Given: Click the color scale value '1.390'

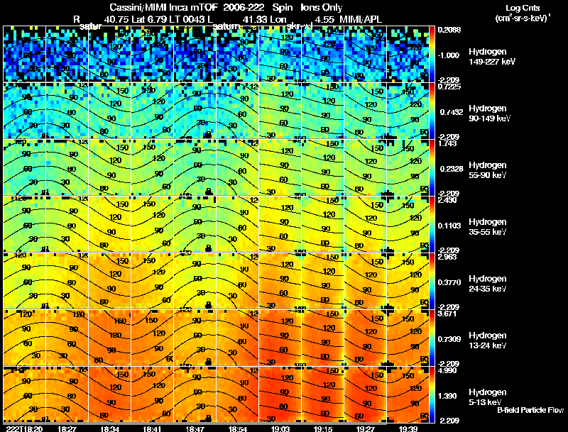Looking at the screenshot, I should pyautogui.click(x=447, y=397).
